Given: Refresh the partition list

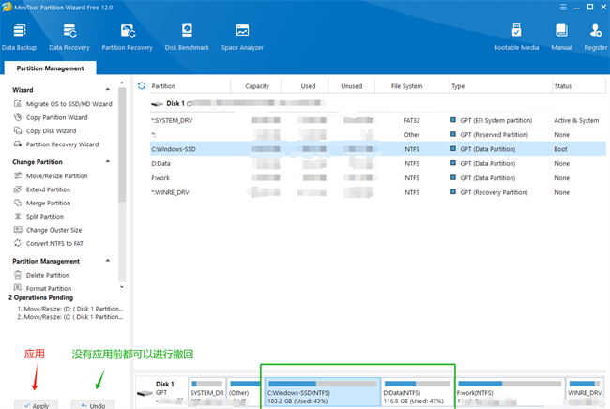Looking at the screenshot, I should pos(142,85).
